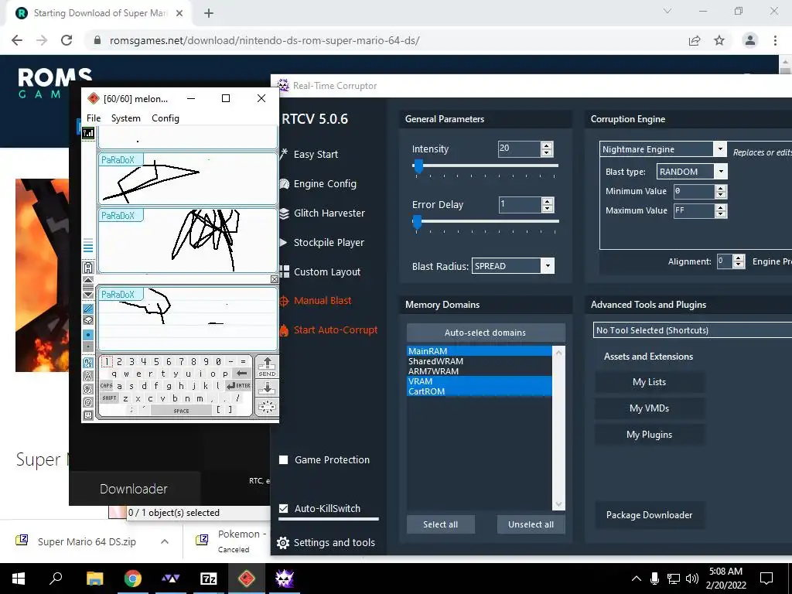Open the Corruption Engine dropdown (Nightmare Engine)
Image resolution: width=792 pixels, height=594 pixels.
coord(664,149)
